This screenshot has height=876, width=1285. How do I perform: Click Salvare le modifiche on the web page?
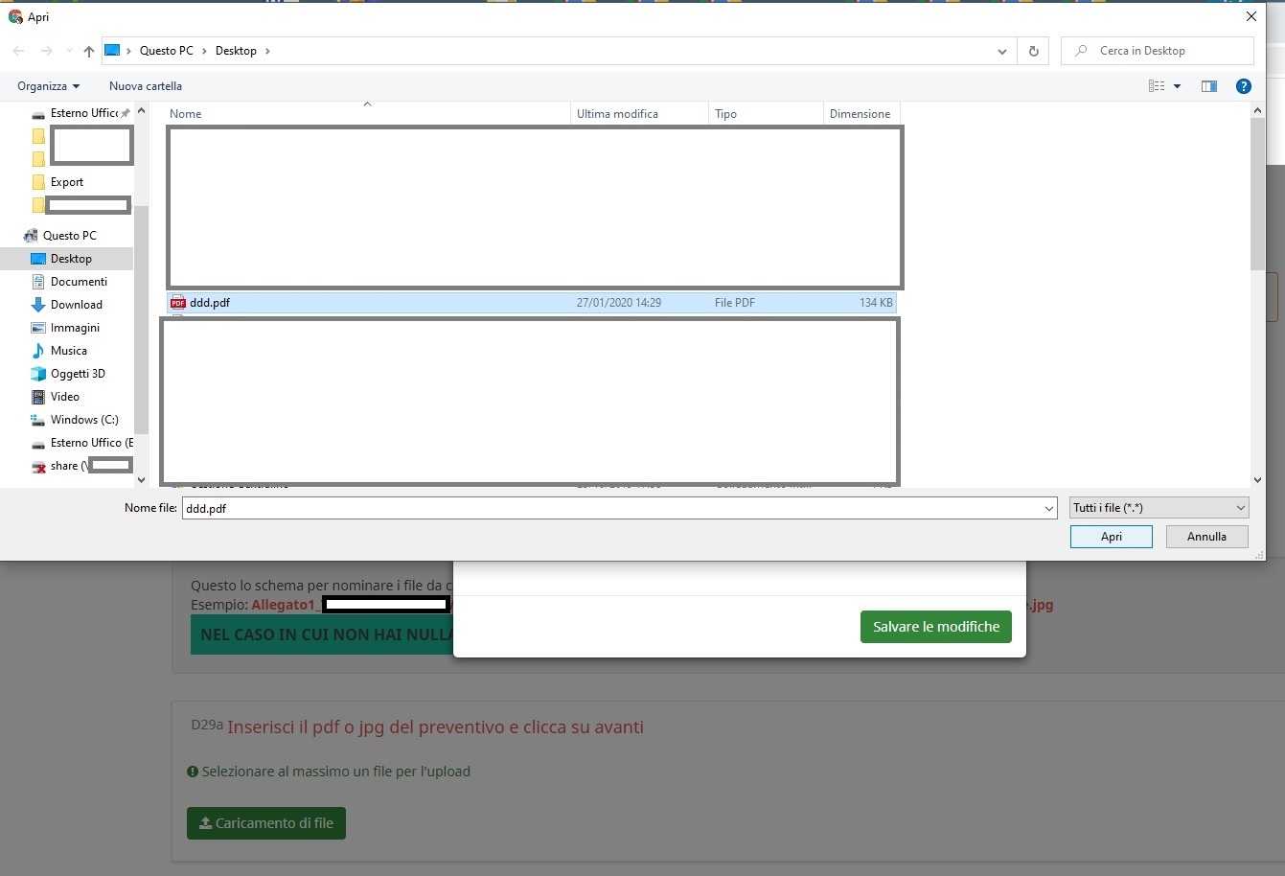click(936, 627)
